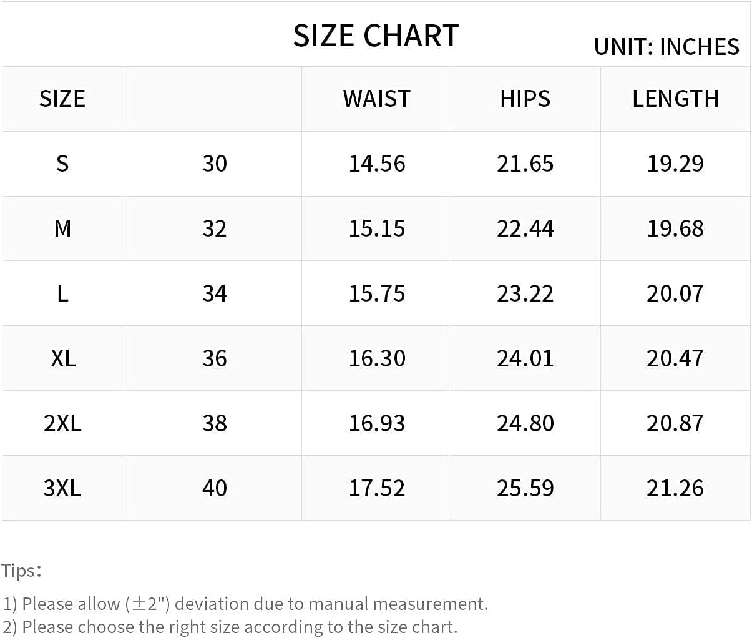
Task: Click the number 36 in XL row
Action: [x=215, y=358]
